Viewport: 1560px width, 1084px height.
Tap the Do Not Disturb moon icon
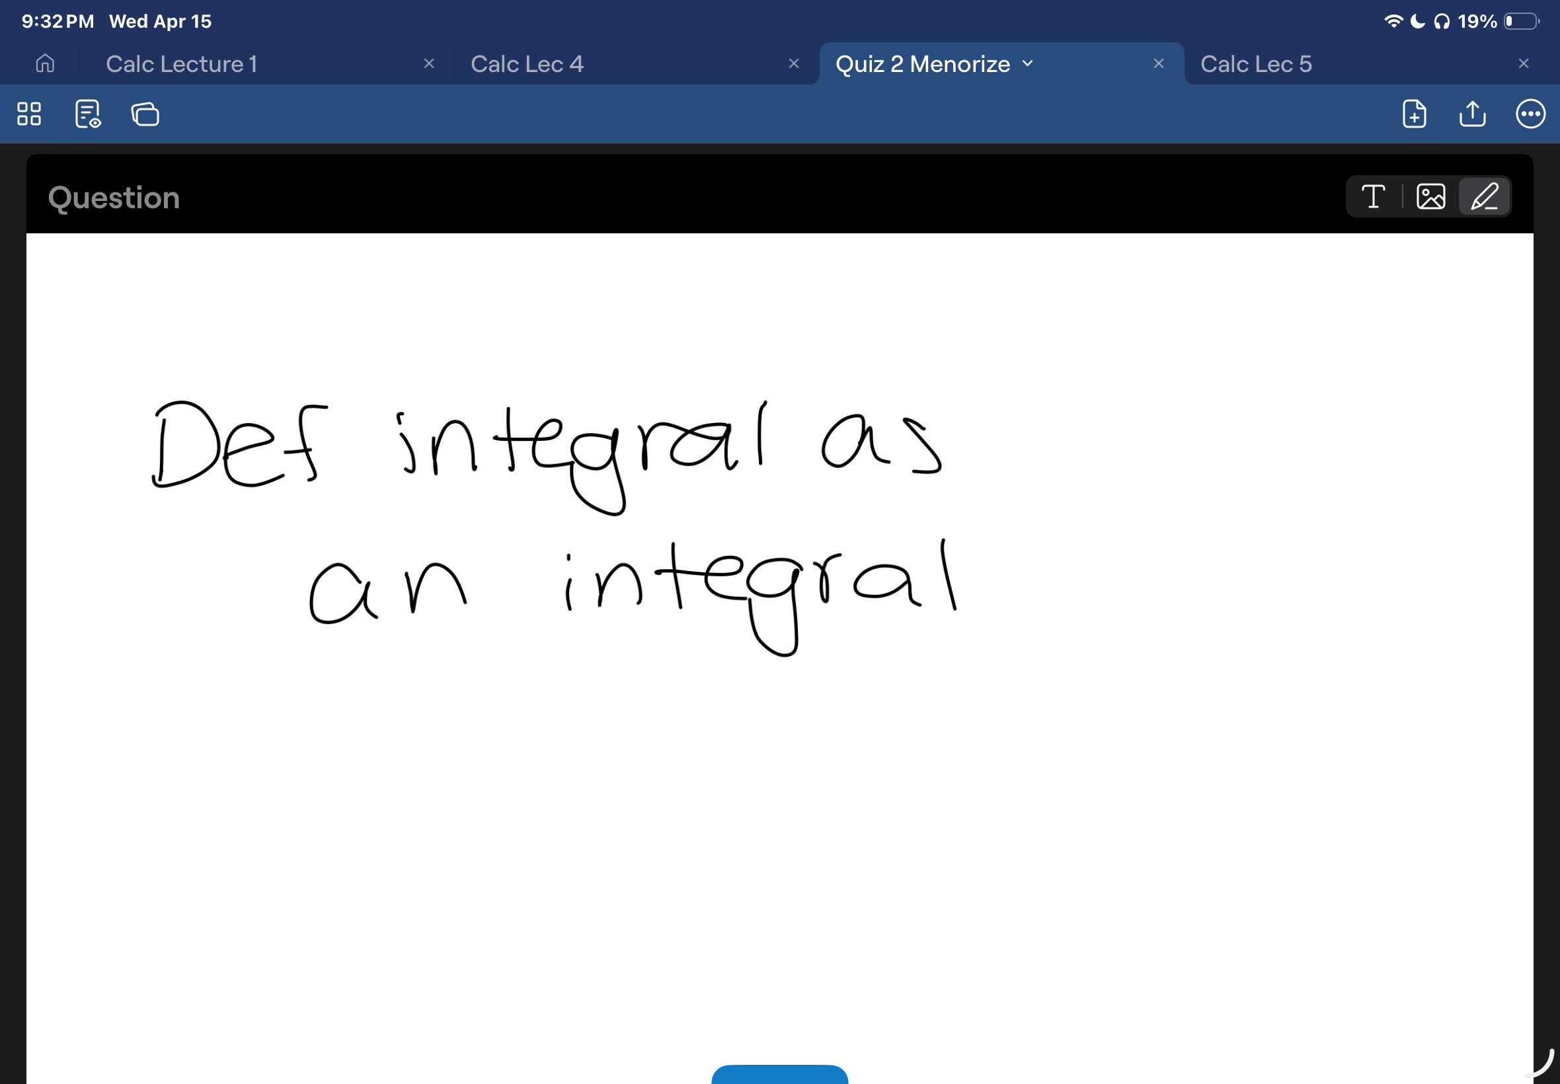coord(1417,21)
